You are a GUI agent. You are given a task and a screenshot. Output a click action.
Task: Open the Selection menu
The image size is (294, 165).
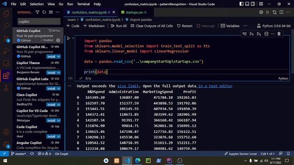point(37,4)
